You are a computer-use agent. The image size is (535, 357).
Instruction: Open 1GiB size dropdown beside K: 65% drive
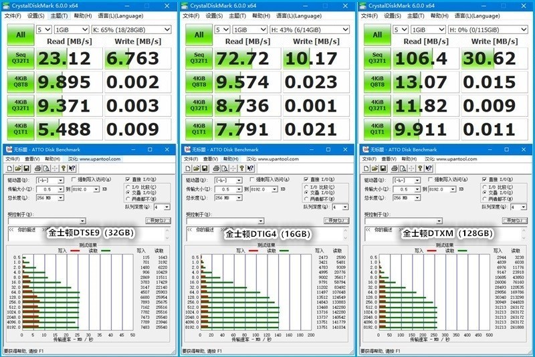72,29
